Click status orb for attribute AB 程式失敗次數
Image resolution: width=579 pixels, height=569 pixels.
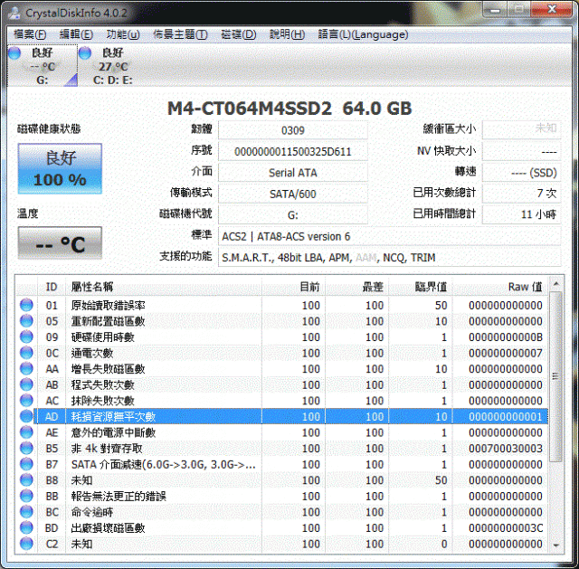pos(26,384)
